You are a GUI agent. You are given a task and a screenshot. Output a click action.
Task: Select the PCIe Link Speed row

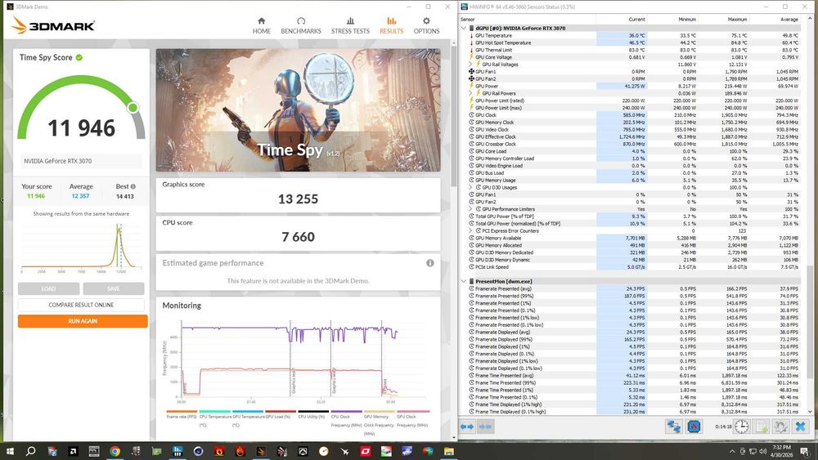pyautogui.click(x=633, y=266)
